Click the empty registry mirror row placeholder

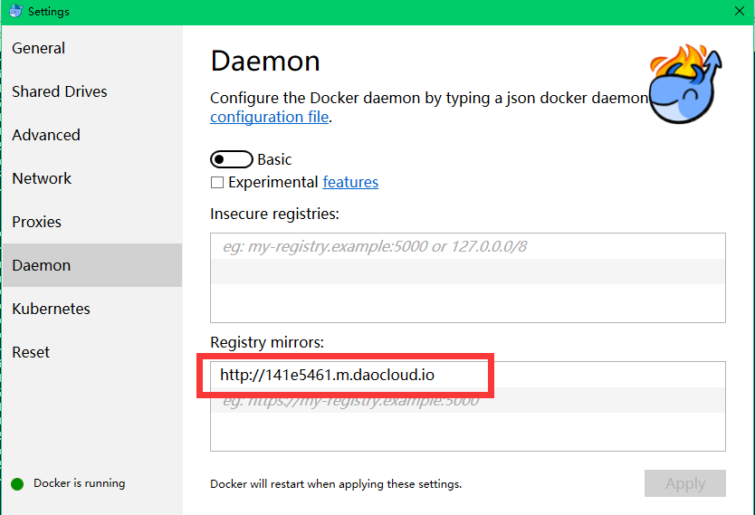tap(467, 400)
